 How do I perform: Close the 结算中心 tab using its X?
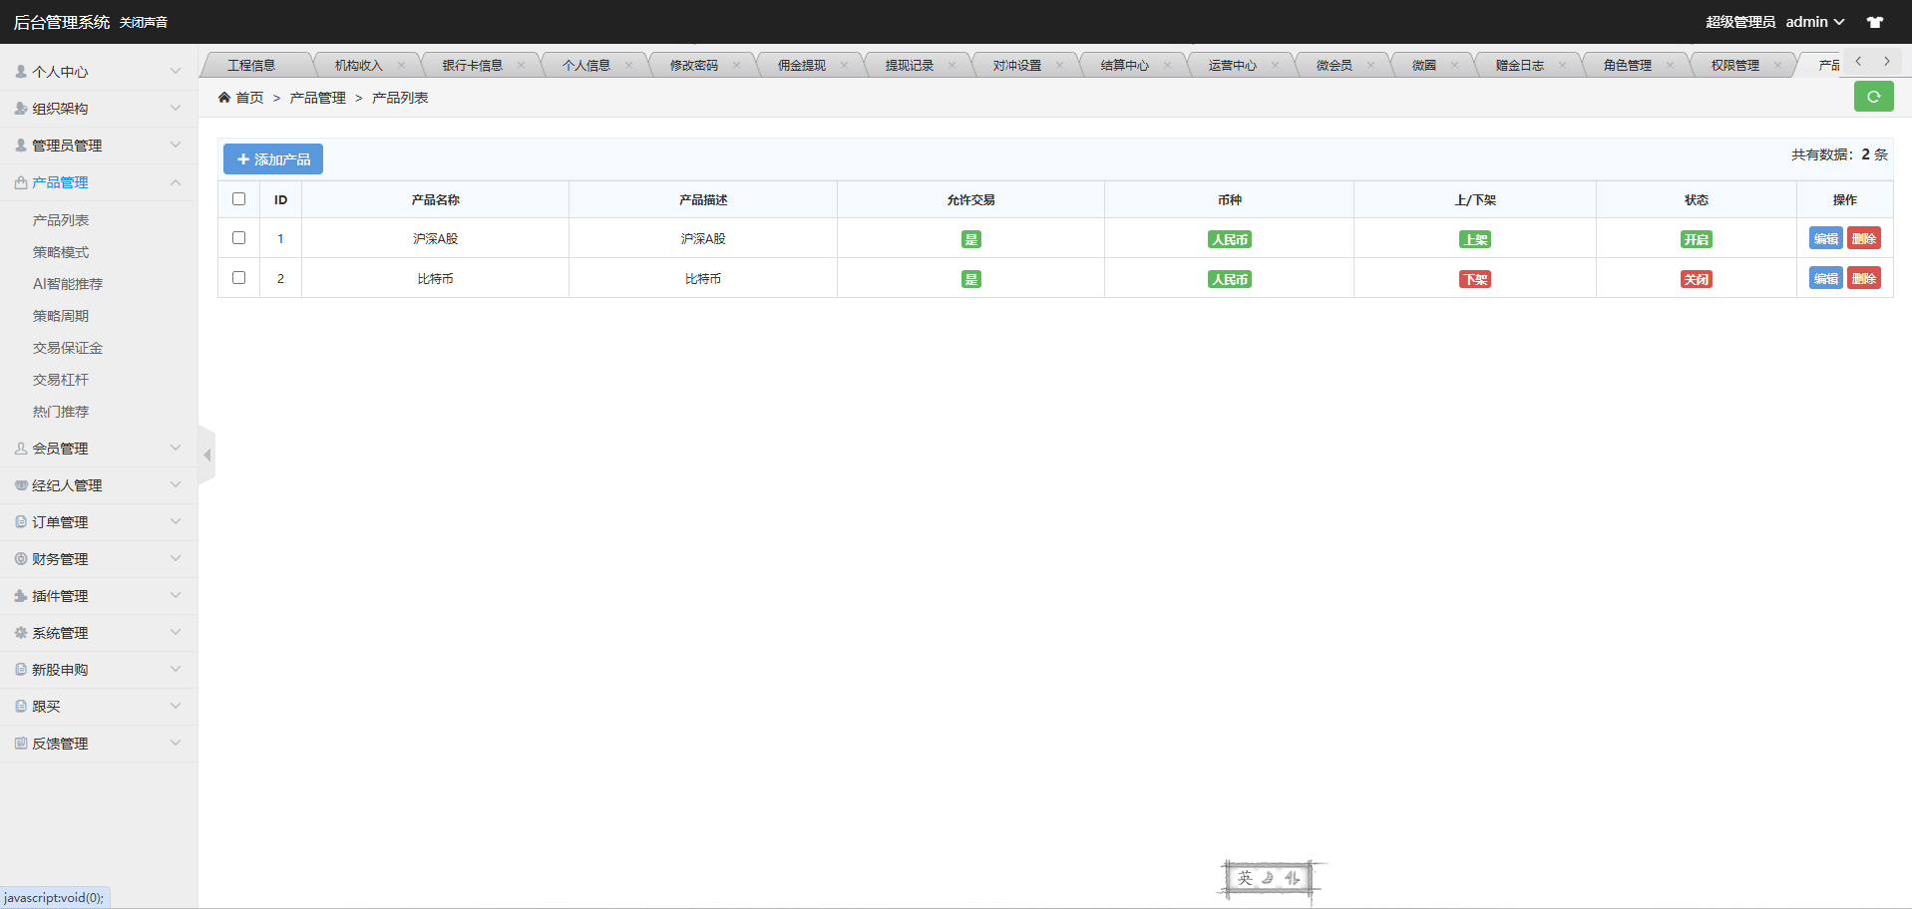[x=1167, y=66]
